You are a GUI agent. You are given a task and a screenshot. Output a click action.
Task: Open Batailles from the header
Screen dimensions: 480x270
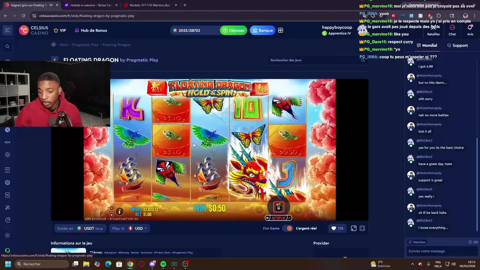[433, 30]
